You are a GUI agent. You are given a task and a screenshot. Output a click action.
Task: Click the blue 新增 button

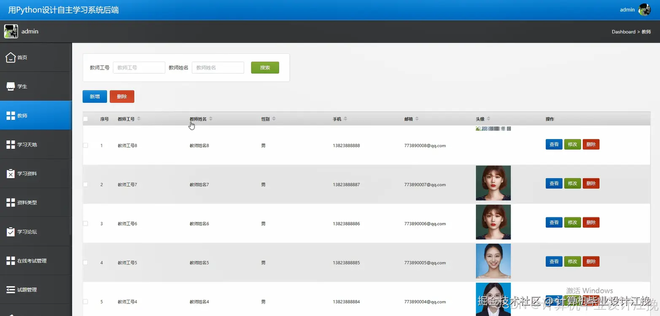point(95,96)
